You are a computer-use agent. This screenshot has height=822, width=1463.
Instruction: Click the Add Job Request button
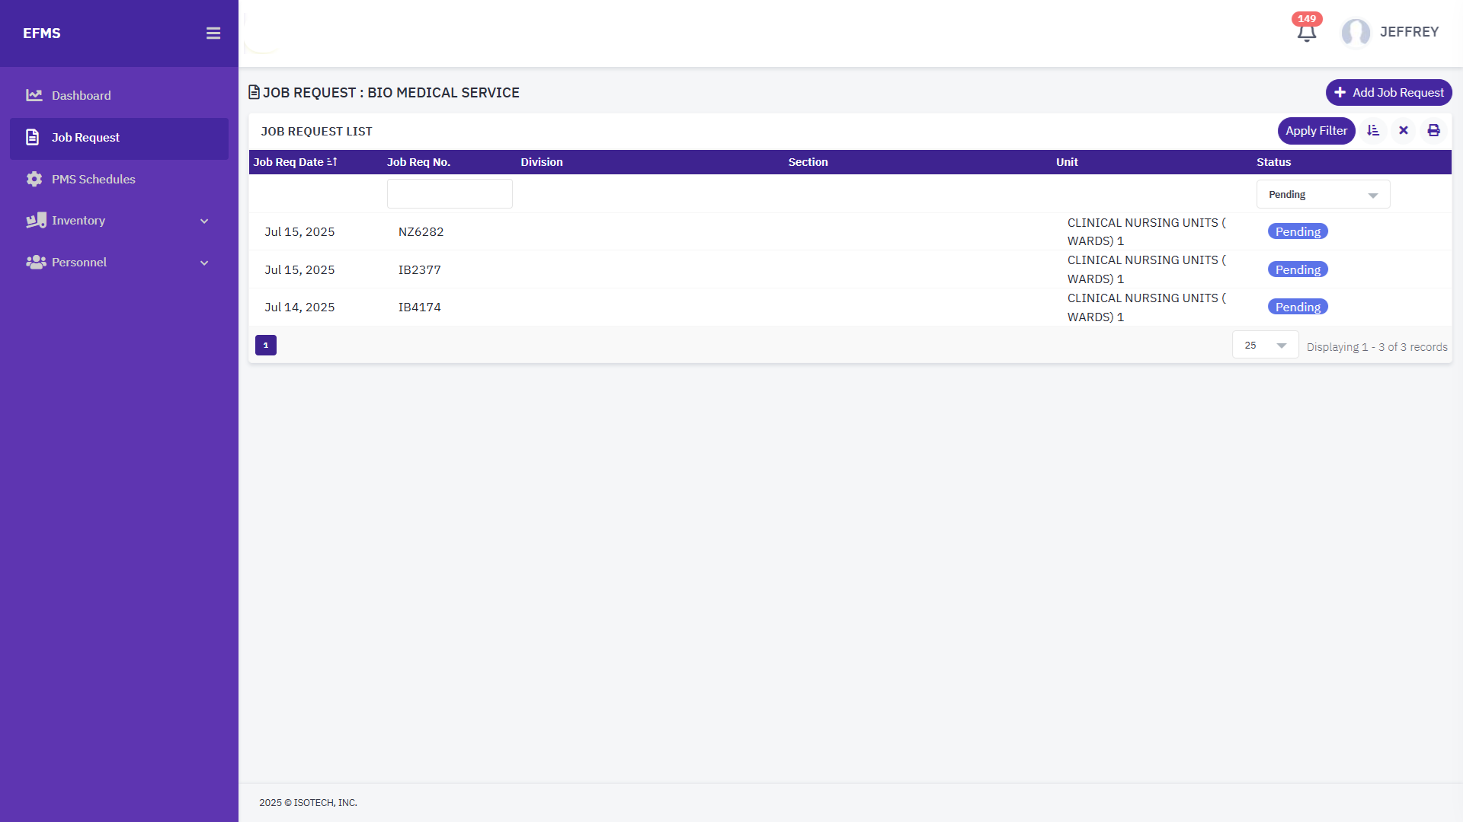coord(1388,93)
